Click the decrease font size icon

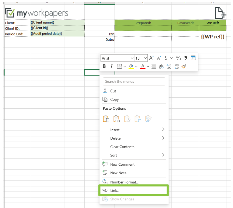coord(159,58)
